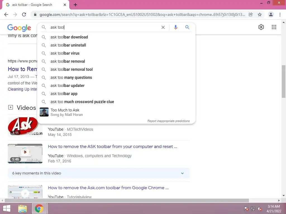
Task: Choose 'ask too much crossword puzzle clue'
Action: (x=116, y=102)
